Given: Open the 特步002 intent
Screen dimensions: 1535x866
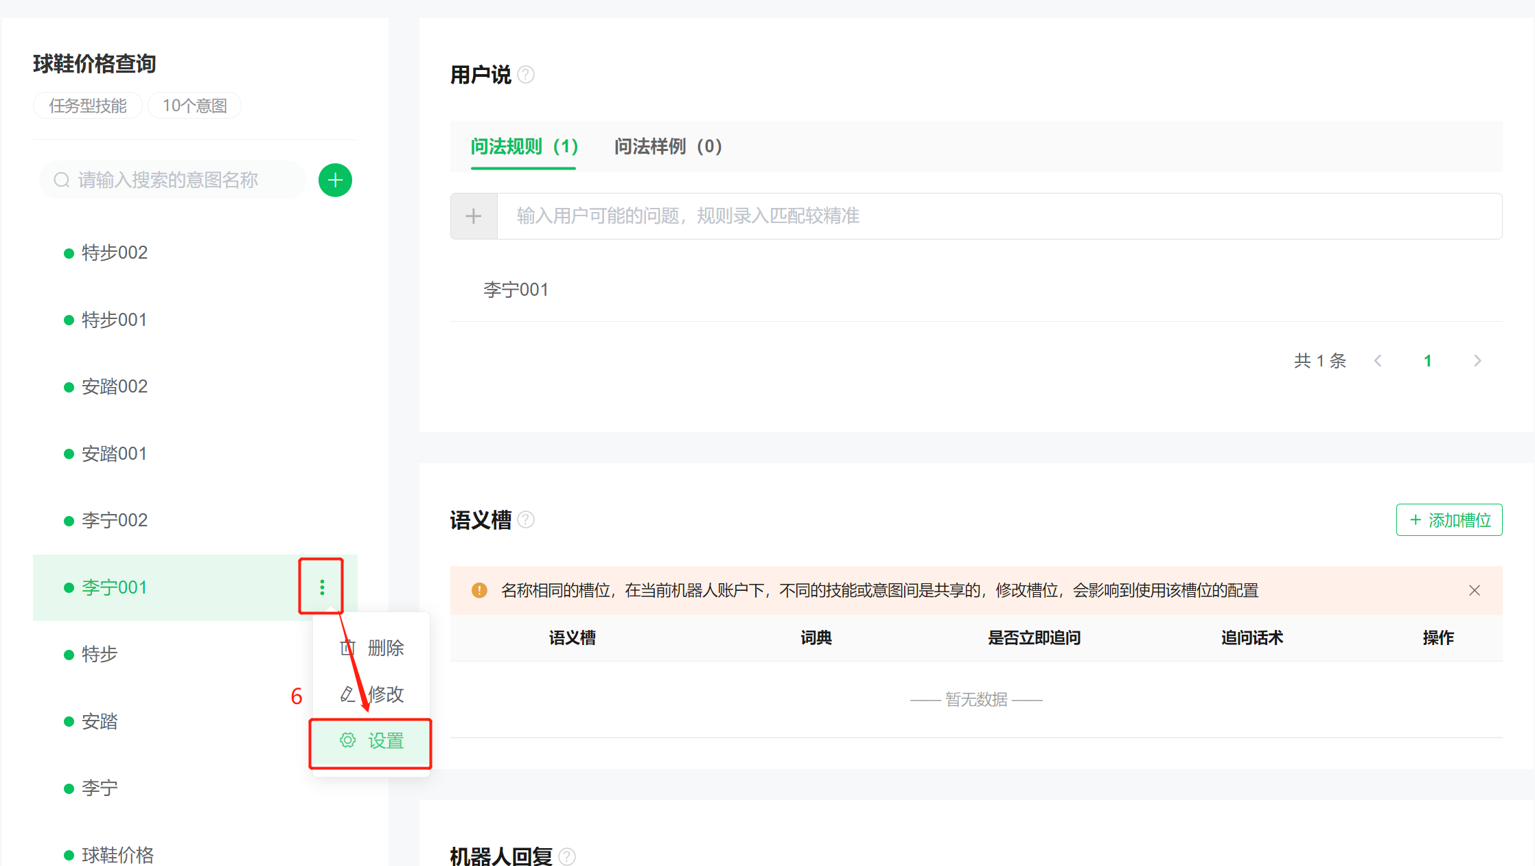Looking at the screenshot, I should click(x=115, y=253).
